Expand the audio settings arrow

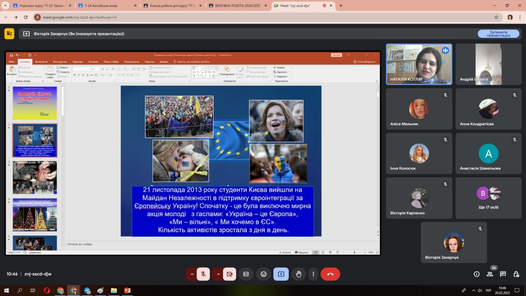[191, 274]
